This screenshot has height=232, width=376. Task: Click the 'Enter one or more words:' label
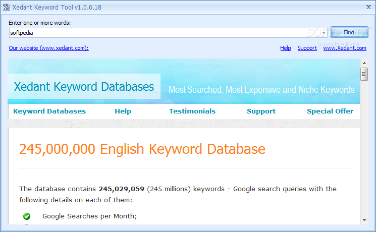tap(39, 23)
